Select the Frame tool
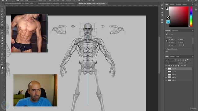This screenshot has width=198, height=111. point(2,19)
